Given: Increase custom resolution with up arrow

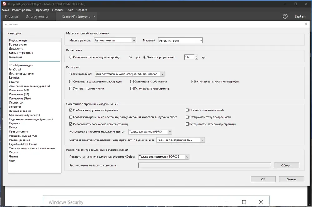Looking at the screenshot, I should [x=197, y=56].
